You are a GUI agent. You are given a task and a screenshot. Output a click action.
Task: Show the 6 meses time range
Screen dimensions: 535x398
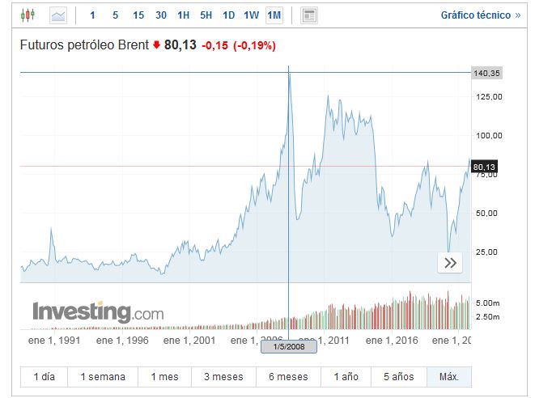click(288, 377)
